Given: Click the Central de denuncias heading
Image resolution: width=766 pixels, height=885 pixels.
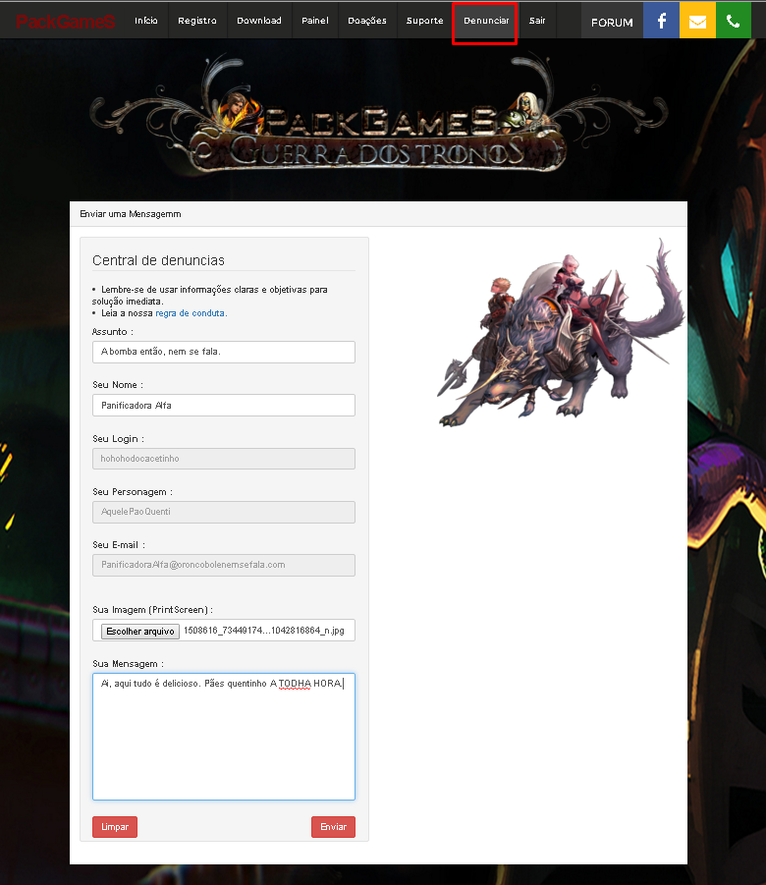Looking at the screenshot, I should click(x=158, y=260).
